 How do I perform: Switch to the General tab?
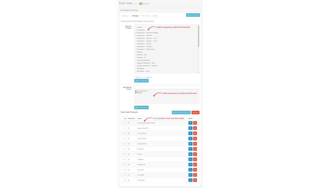(x=126, y=16)
